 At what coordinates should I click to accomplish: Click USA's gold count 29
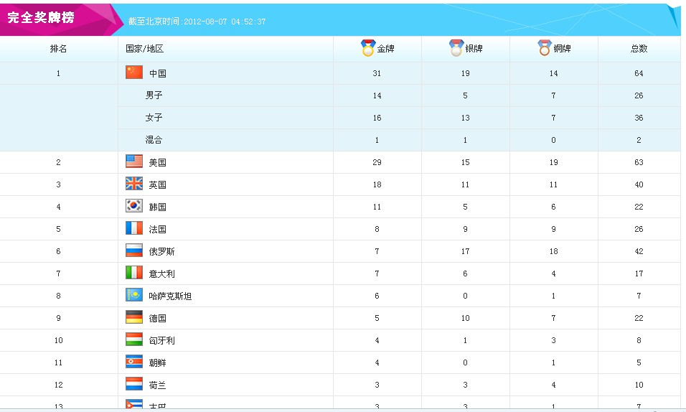coord(377,162)
